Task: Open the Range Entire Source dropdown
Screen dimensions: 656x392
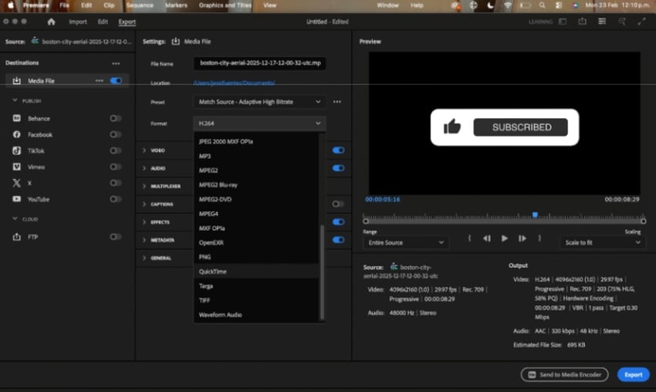Action: (x=404, y=242)
